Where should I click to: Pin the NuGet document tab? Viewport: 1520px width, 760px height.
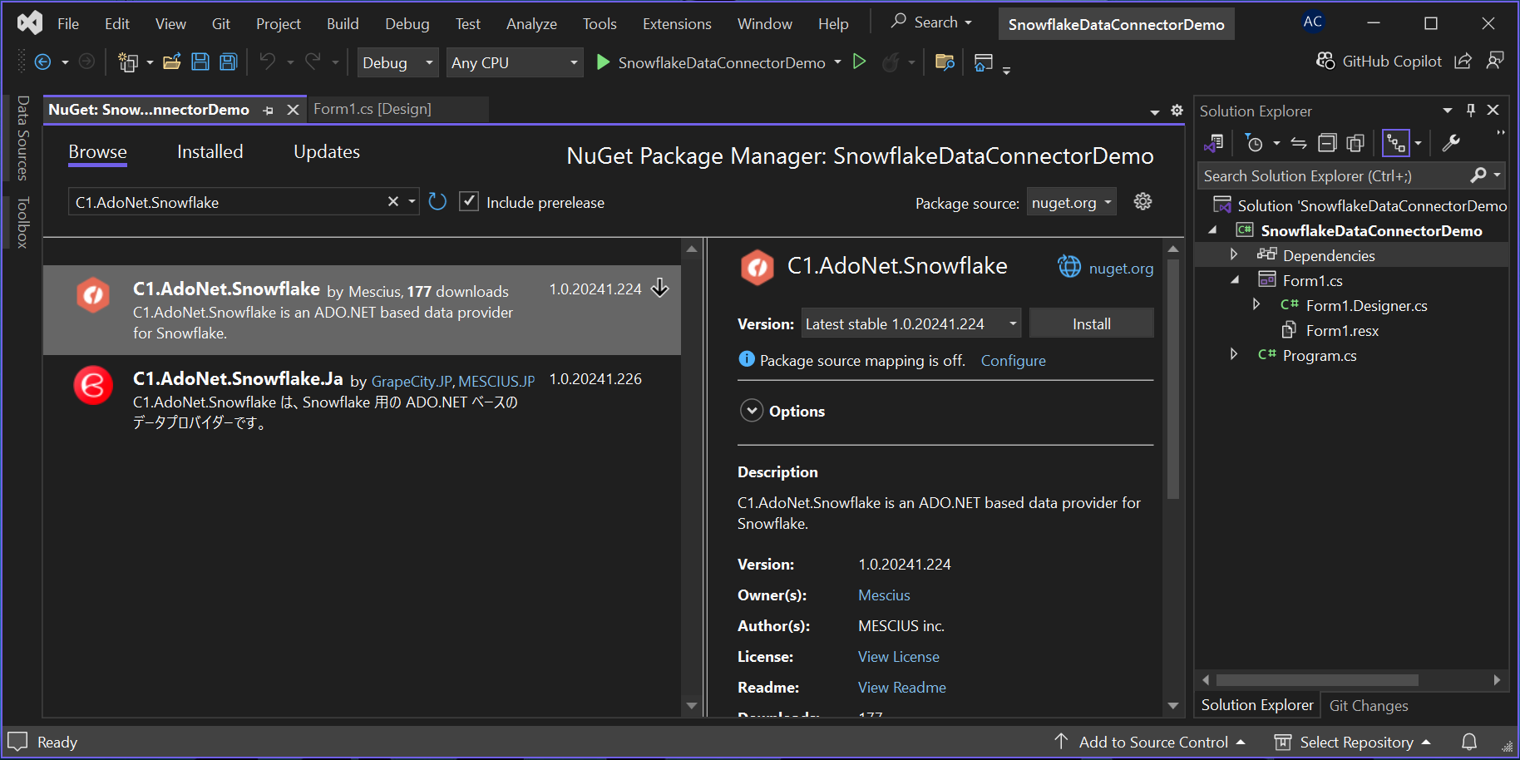pos(268,110)
